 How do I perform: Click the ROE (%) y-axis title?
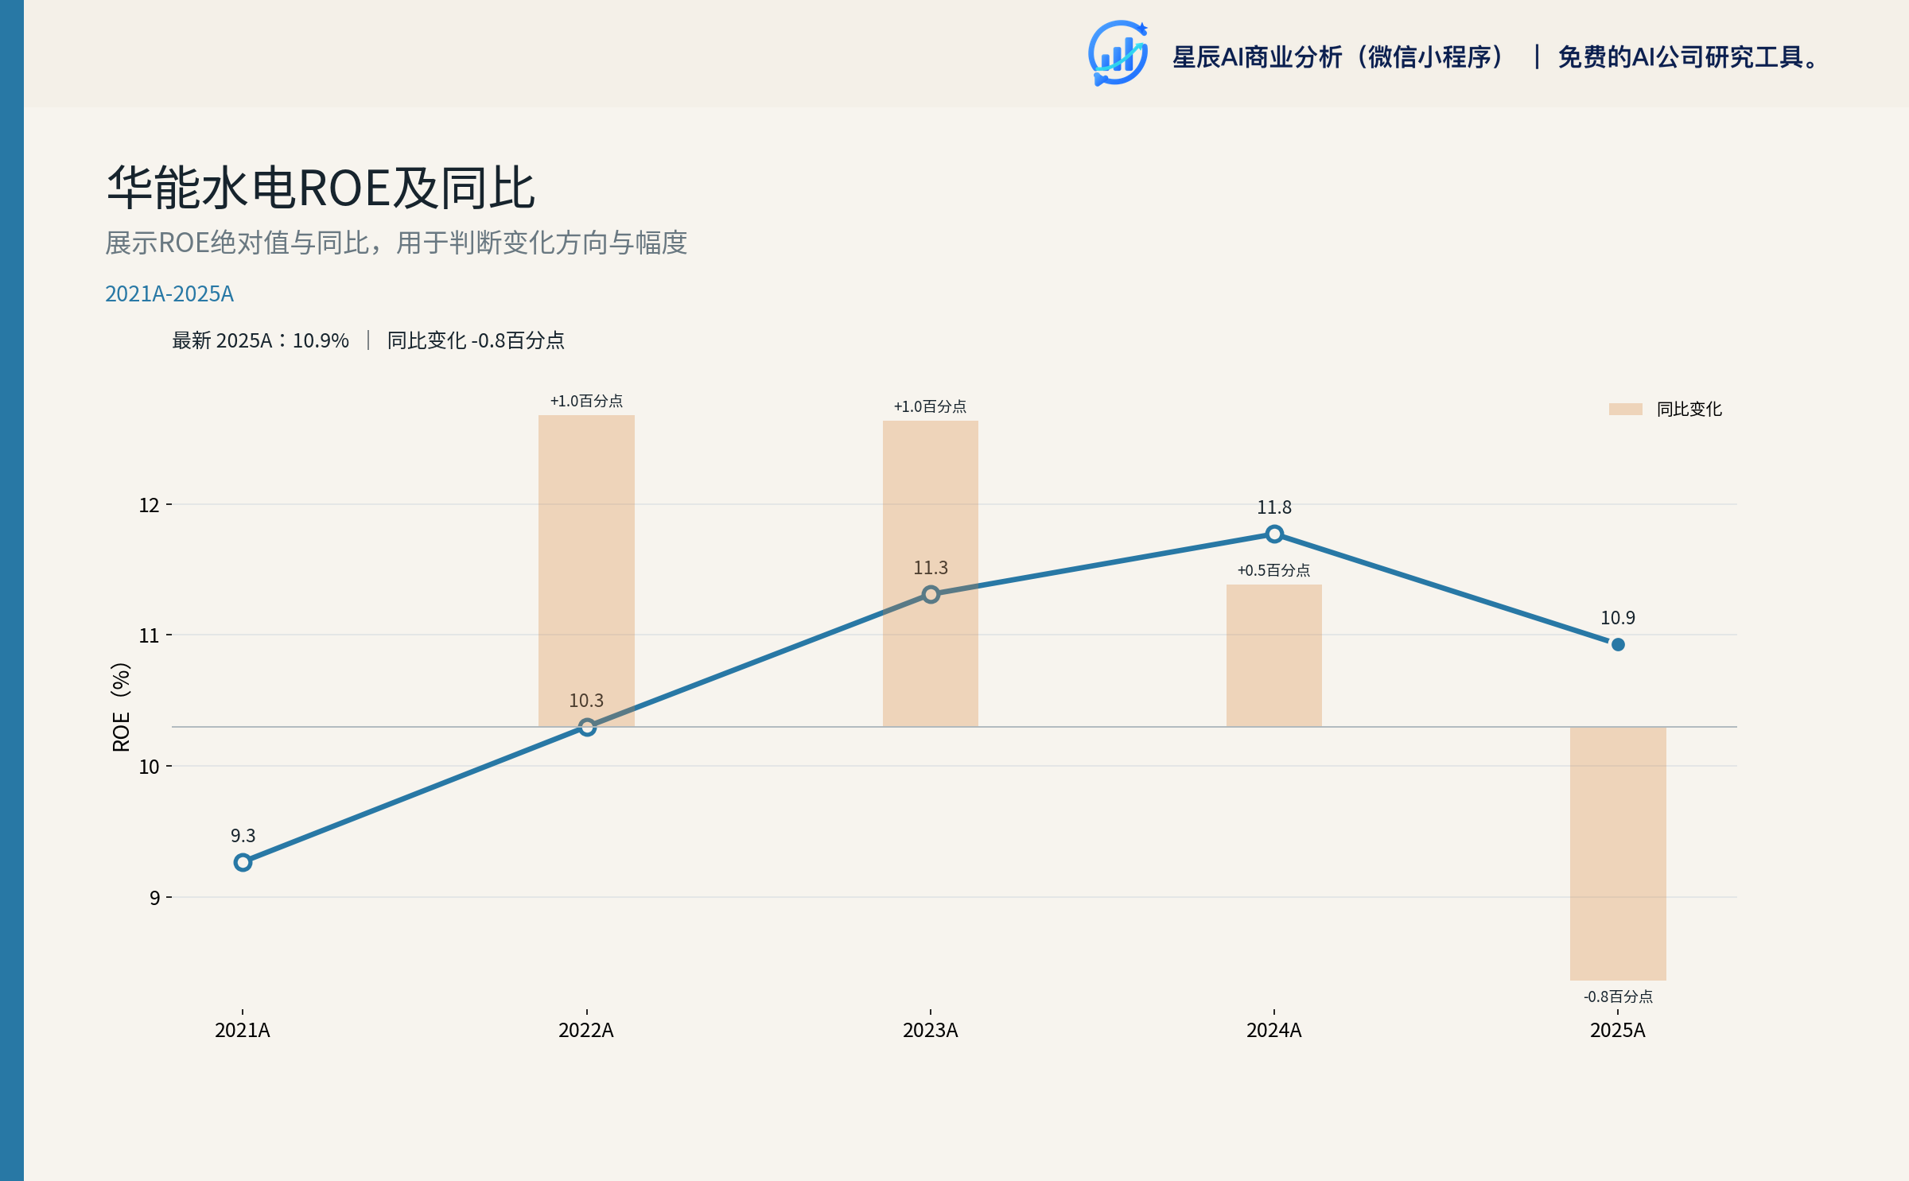click(121, 706)
